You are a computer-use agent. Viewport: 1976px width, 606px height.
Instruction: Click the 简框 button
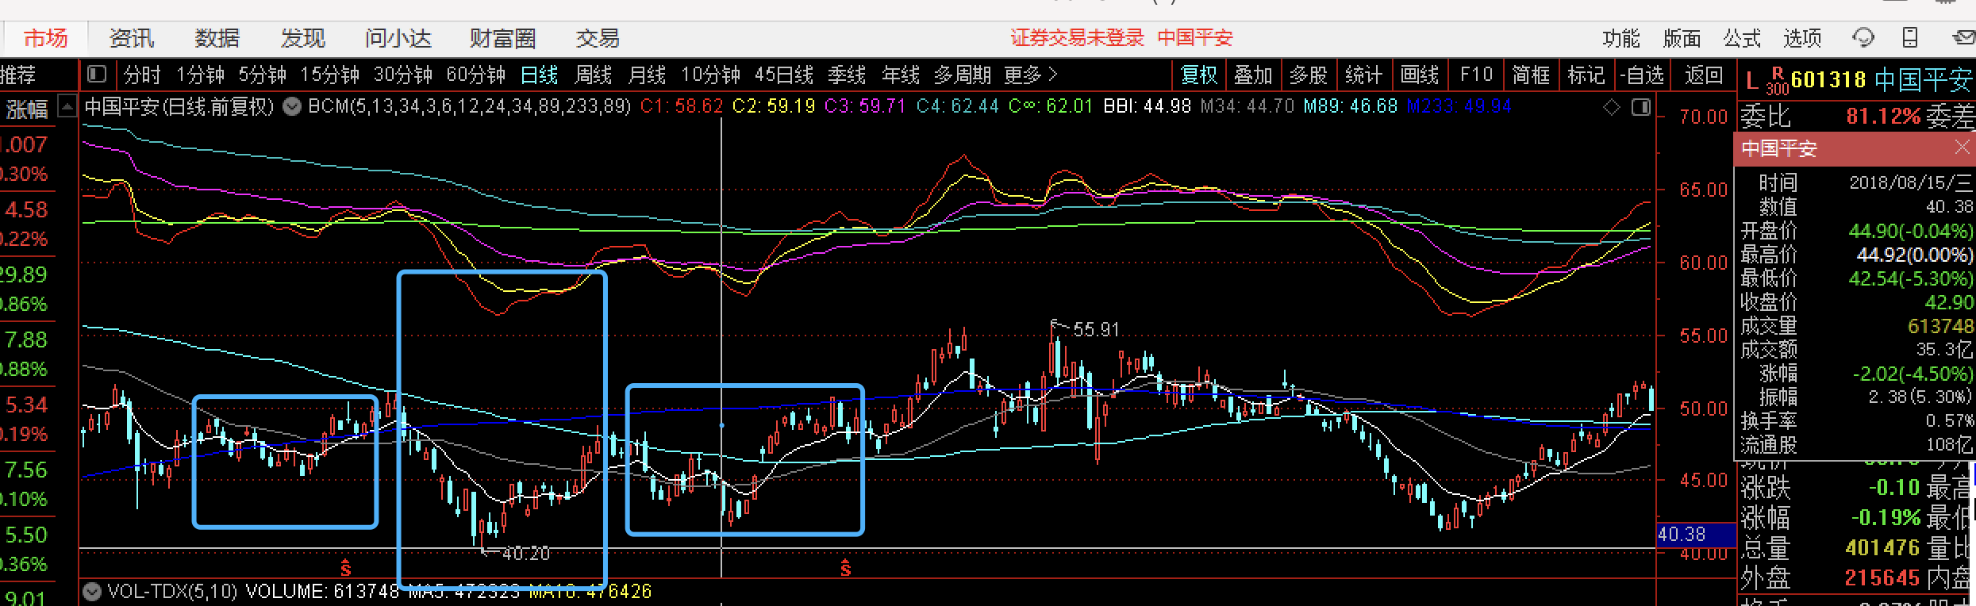(x=1531, y=75)
